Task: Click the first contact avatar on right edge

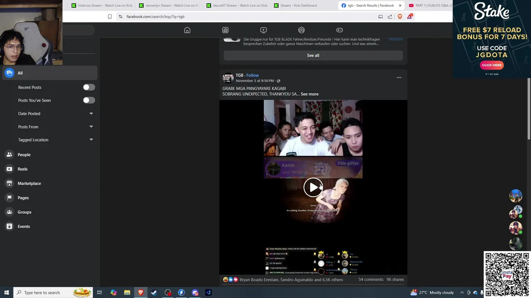Action: pyautogui.click(x=516, y=196)
